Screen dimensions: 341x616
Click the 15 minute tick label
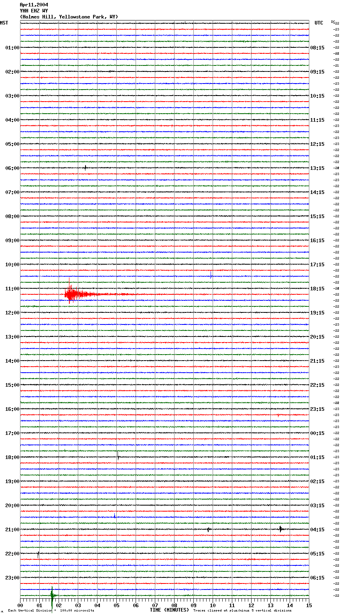pos(309,605)
